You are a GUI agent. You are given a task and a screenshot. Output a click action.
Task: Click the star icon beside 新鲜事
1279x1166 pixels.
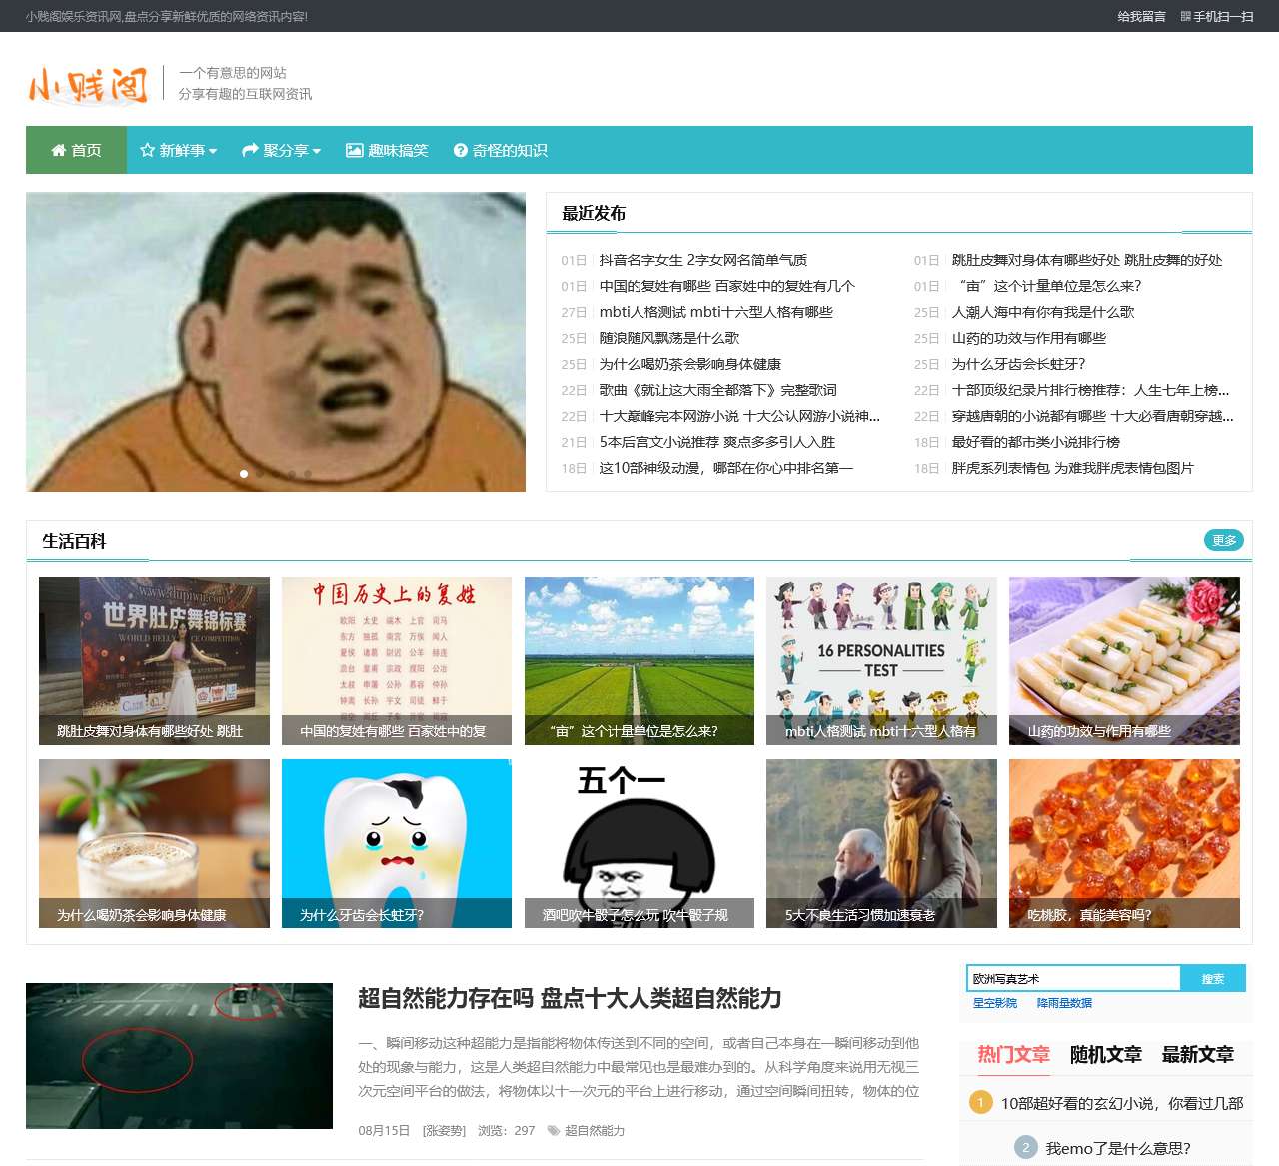coord(146,150)
